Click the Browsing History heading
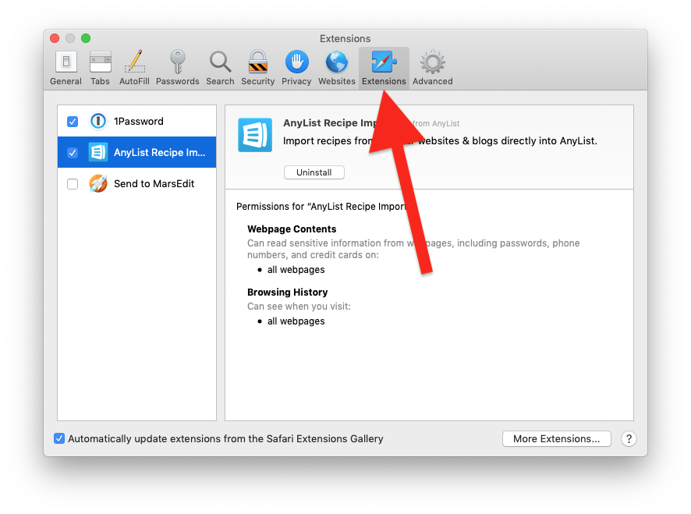 click(287, 292)
